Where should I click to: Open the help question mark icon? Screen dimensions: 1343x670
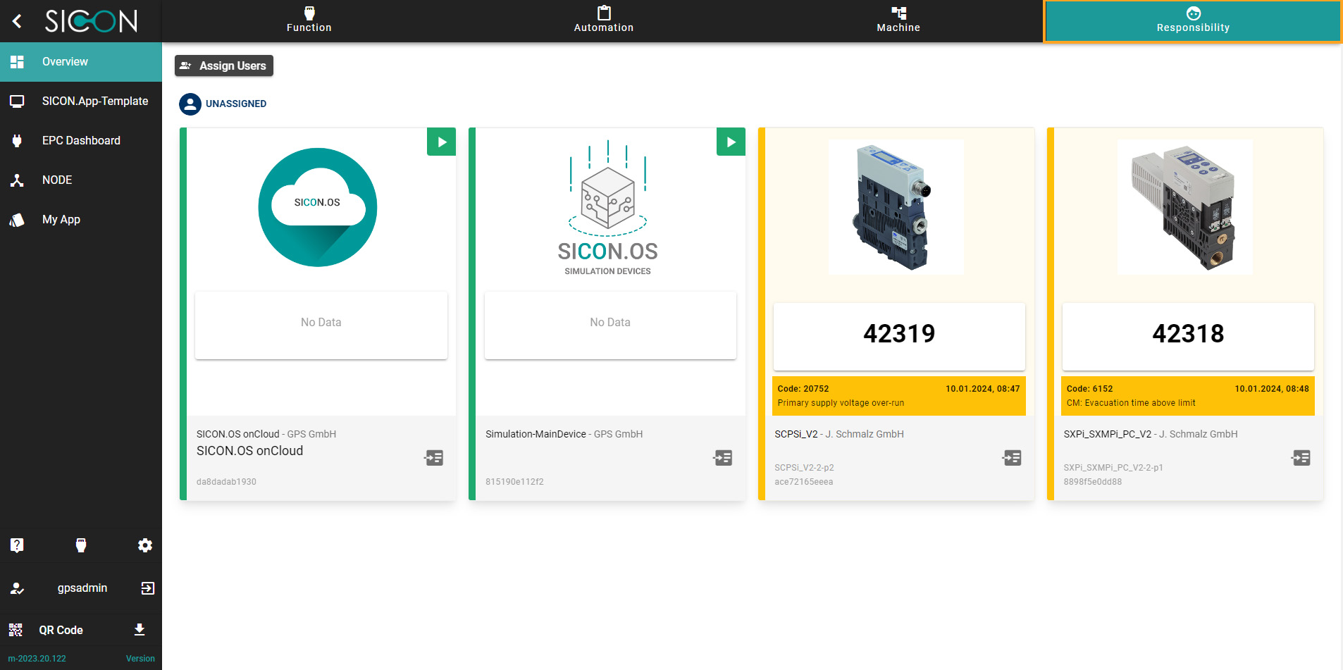(x=17, y=545)
